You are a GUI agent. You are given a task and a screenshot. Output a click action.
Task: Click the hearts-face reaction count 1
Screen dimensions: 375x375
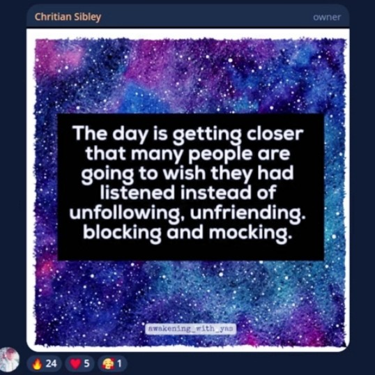(119, 364)
